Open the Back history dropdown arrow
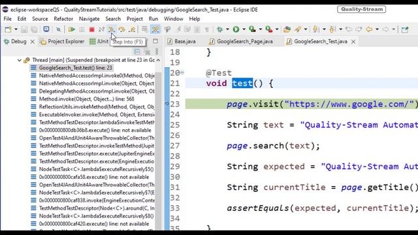 (377, 29)
